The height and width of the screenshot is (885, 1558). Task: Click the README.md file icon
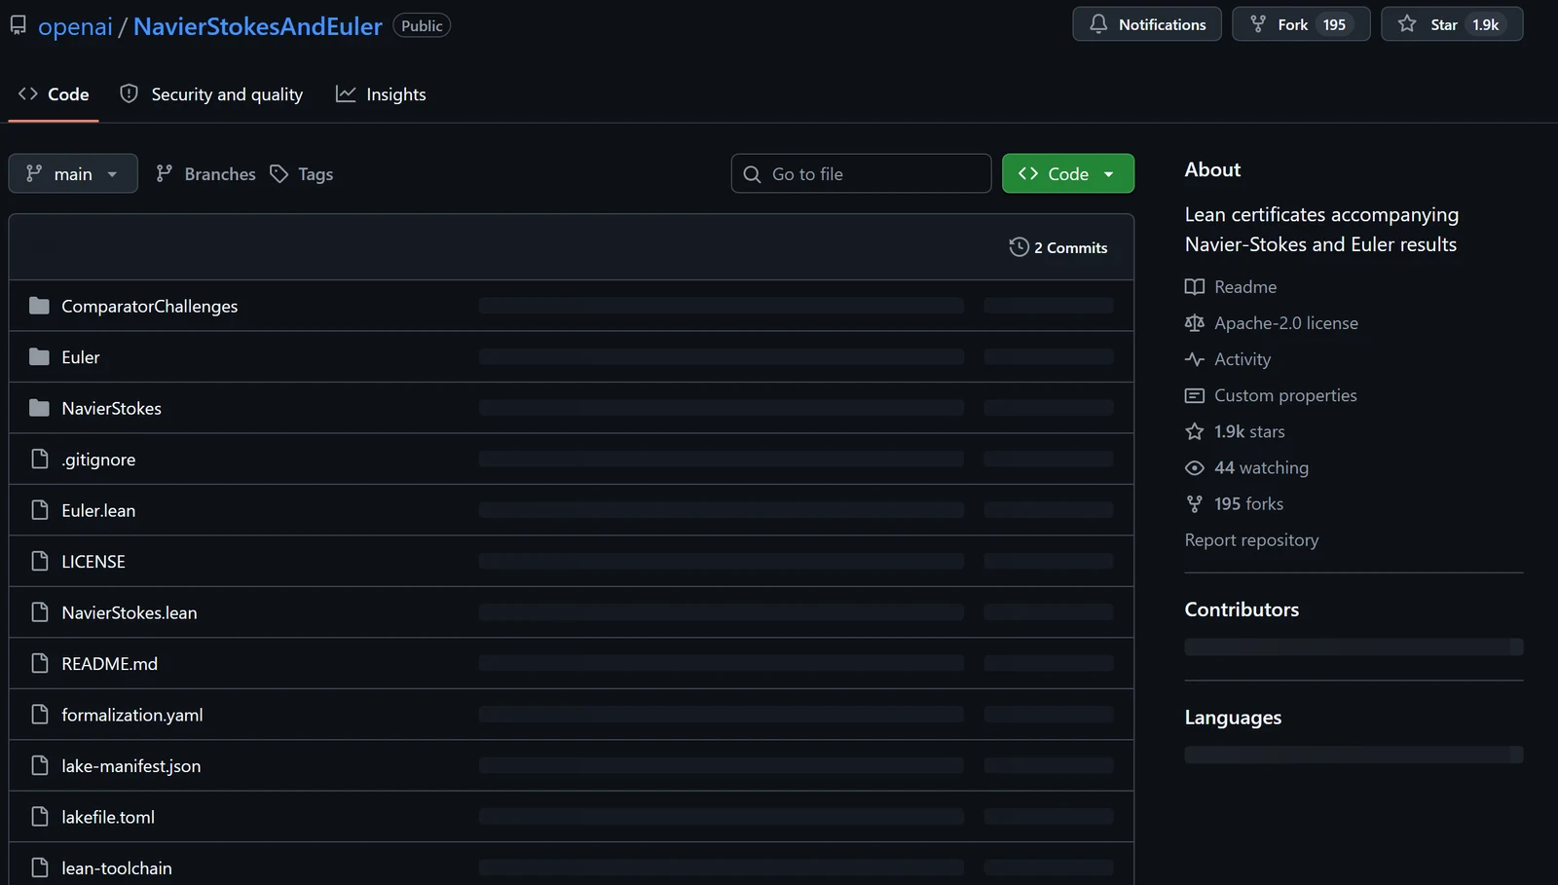(x=40, y=663)
